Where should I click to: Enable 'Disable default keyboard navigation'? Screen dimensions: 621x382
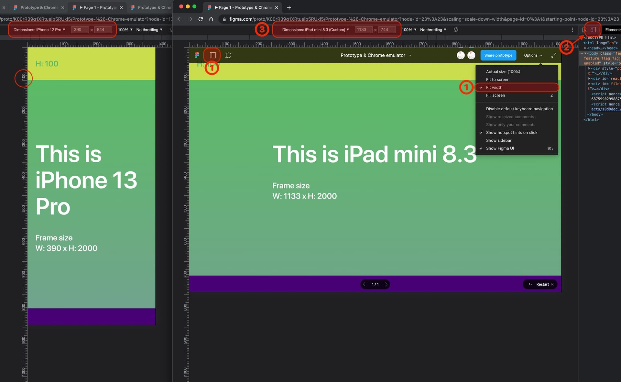pyautogui.click(x=517, y=109)
